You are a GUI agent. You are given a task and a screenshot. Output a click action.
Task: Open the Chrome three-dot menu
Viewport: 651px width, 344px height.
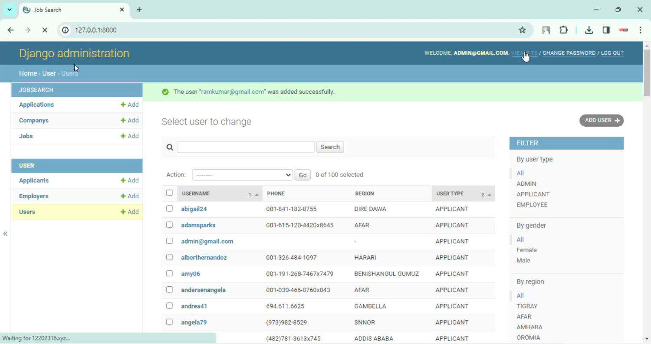coord(641,30)
